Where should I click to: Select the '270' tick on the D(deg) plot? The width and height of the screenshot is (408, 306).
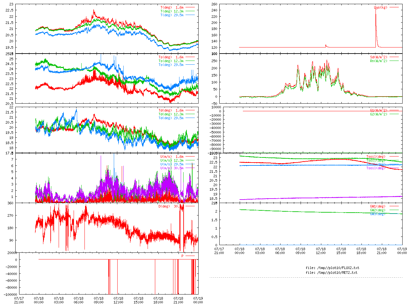(11, 215)
